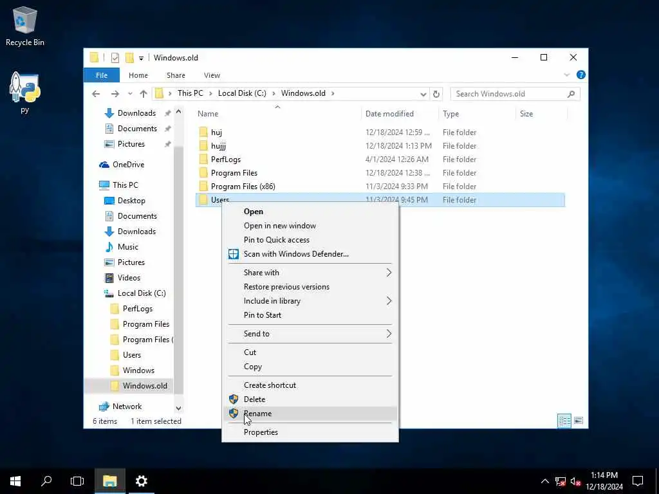659x494 pixels.
Task: Choose Scan with Windows Defender
Action: click(310, 254)
